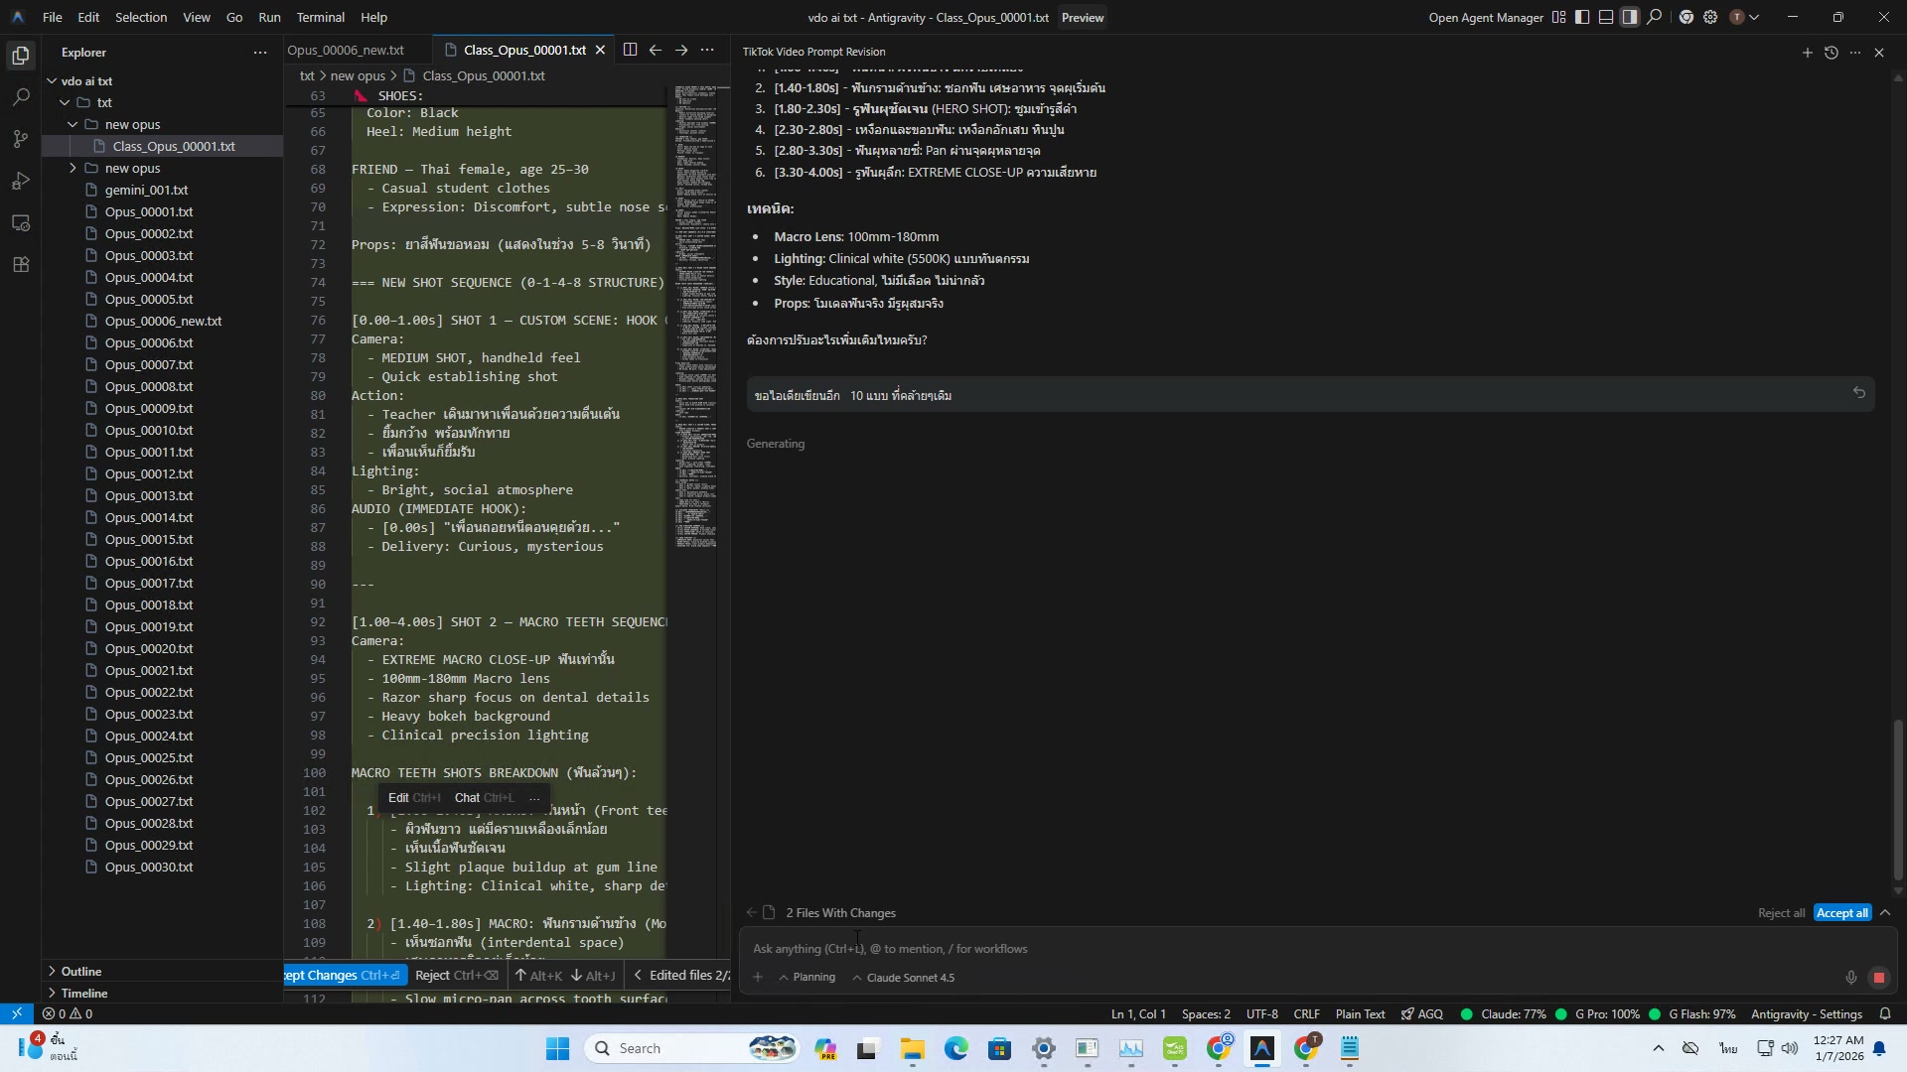Open Run and Debug view
The height and width of the screenshot is (1072, 1907).
pyautogui.click(x=21, y=181)
